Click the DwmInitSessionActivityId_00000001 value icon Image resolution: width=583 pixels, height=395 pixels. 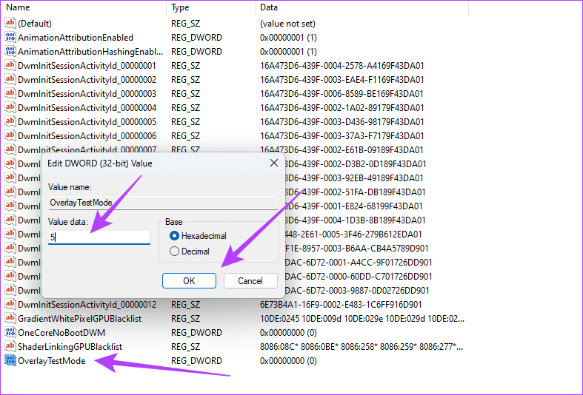pos(10,65)
